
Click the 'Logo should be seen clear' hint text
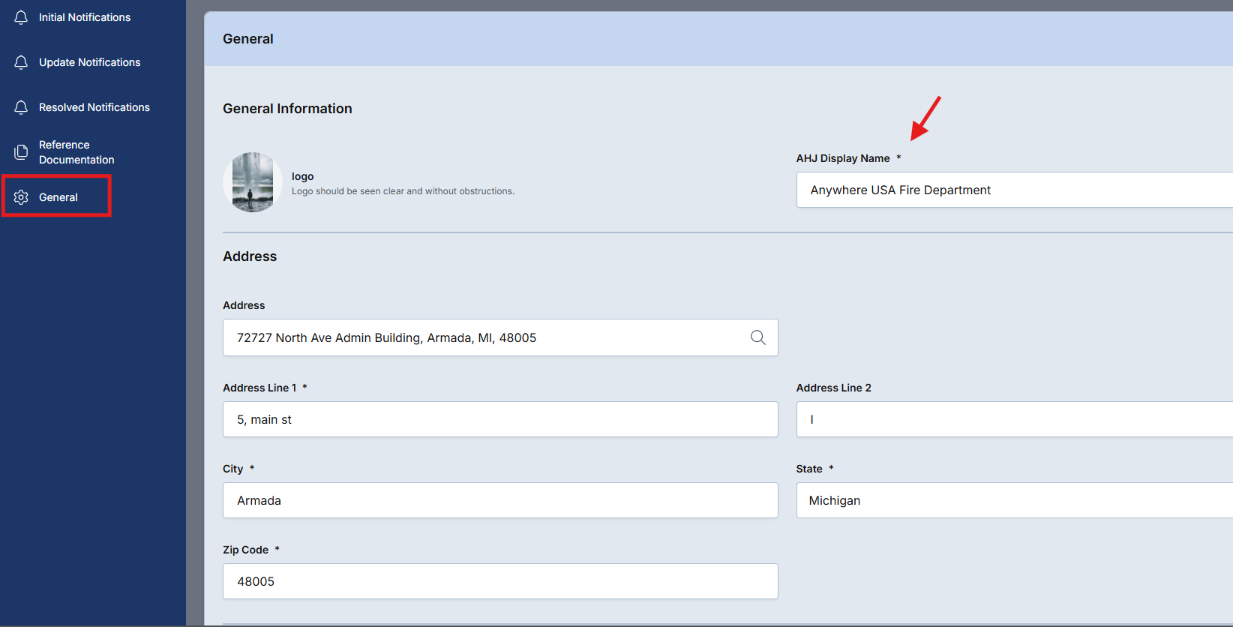pos(403,191)
